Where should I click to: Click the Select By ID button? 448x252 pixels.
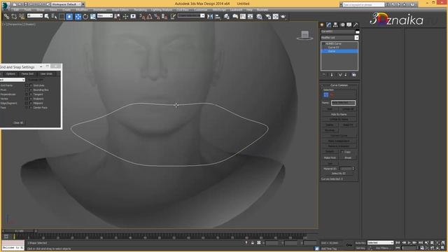pyautogui.click(x=339, y=174)
